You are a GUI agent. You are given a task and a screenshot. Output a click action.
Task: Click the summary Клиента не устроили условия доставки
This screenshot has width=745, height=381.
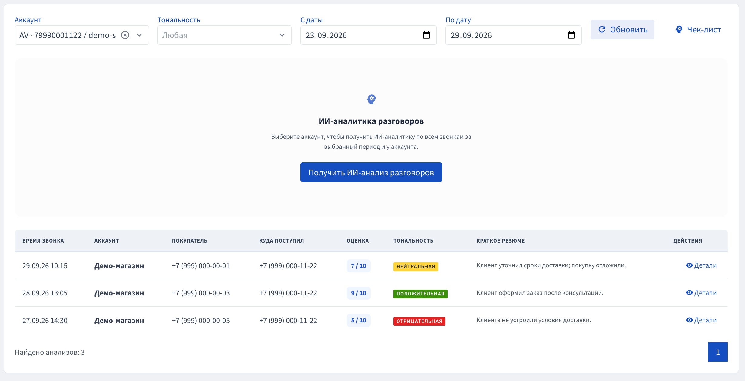pyautogui.click(x=534, y=320)
